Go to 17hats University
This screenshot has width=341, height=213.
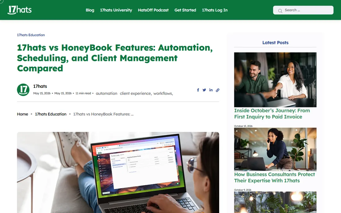[x=116, y=10]
